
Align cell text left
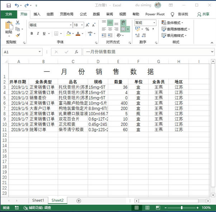[x=104, y=29]
